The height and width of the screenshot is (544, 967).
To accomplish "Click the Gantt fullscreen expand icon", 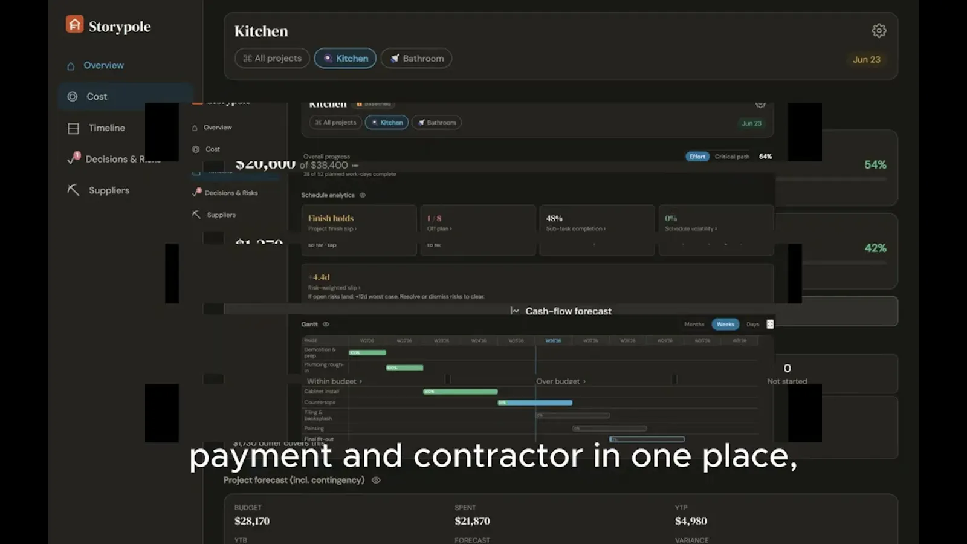I will (770, 325).
